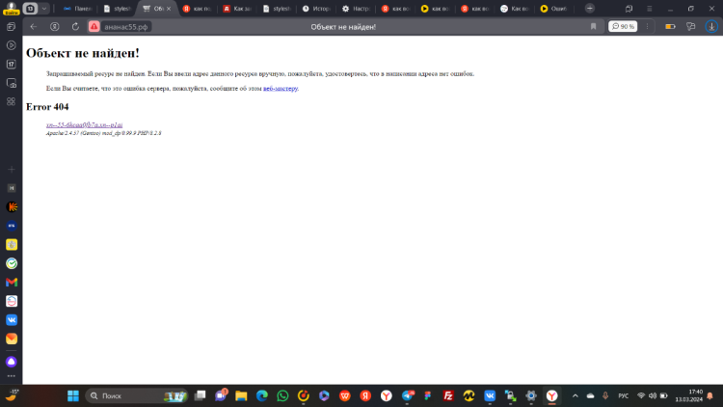Click the Error 404 heading
This screenshot has height=407, width=723.
47,107
